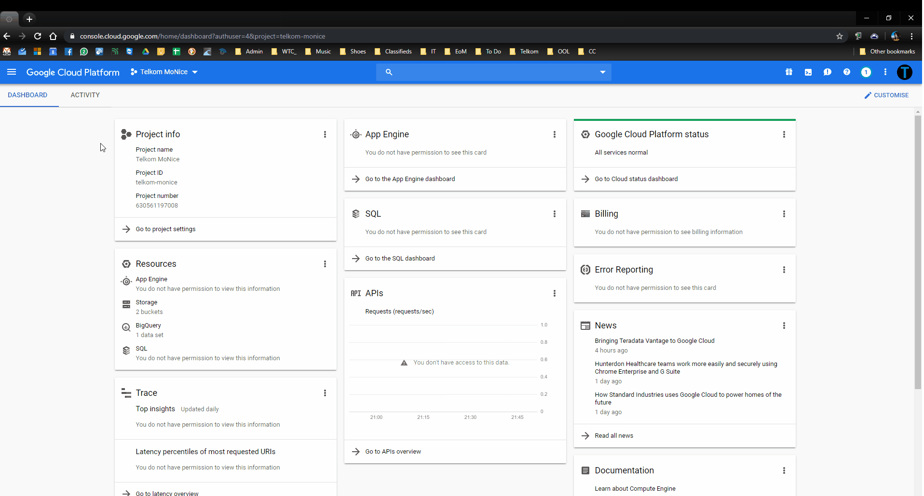Click project number 630561197008
This screenshot has width=924, height=496.
157,206
